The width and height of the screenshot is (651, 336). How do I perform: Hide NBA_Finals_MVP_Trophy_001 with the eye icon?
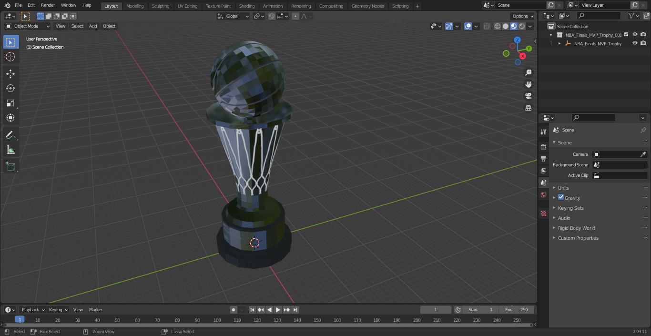[x=635, y=34]
